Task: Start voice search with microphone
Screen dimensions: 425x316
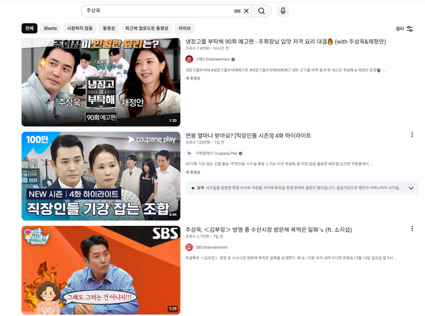Action: click(283, 11)
